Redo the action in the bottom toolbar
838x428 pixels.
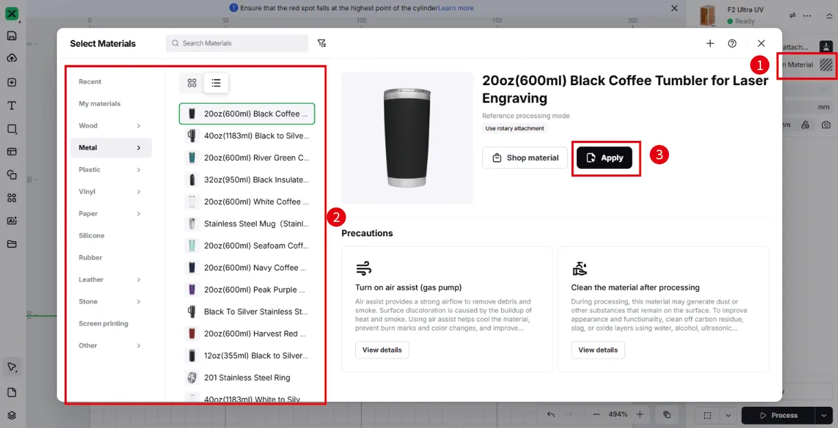[x=567, y=415]
